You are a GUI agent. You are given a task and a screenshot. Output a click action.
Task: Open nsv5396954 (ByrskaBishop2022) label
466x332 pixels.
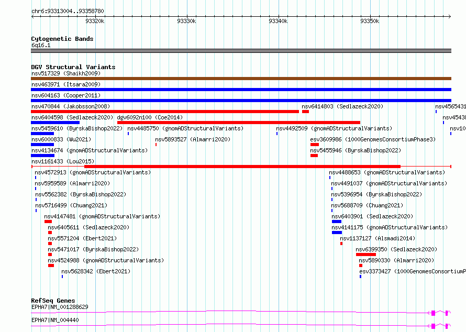coord(376,194)
